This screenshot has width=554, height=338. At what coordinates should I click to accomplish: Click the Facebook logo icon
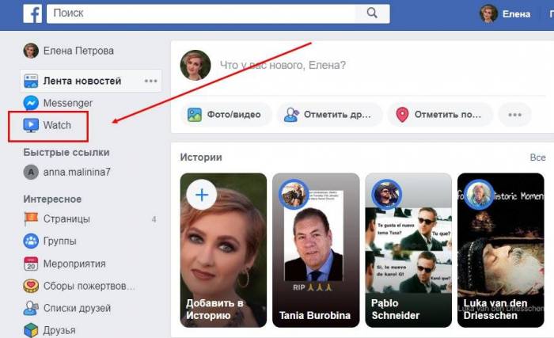pos(32,13)
